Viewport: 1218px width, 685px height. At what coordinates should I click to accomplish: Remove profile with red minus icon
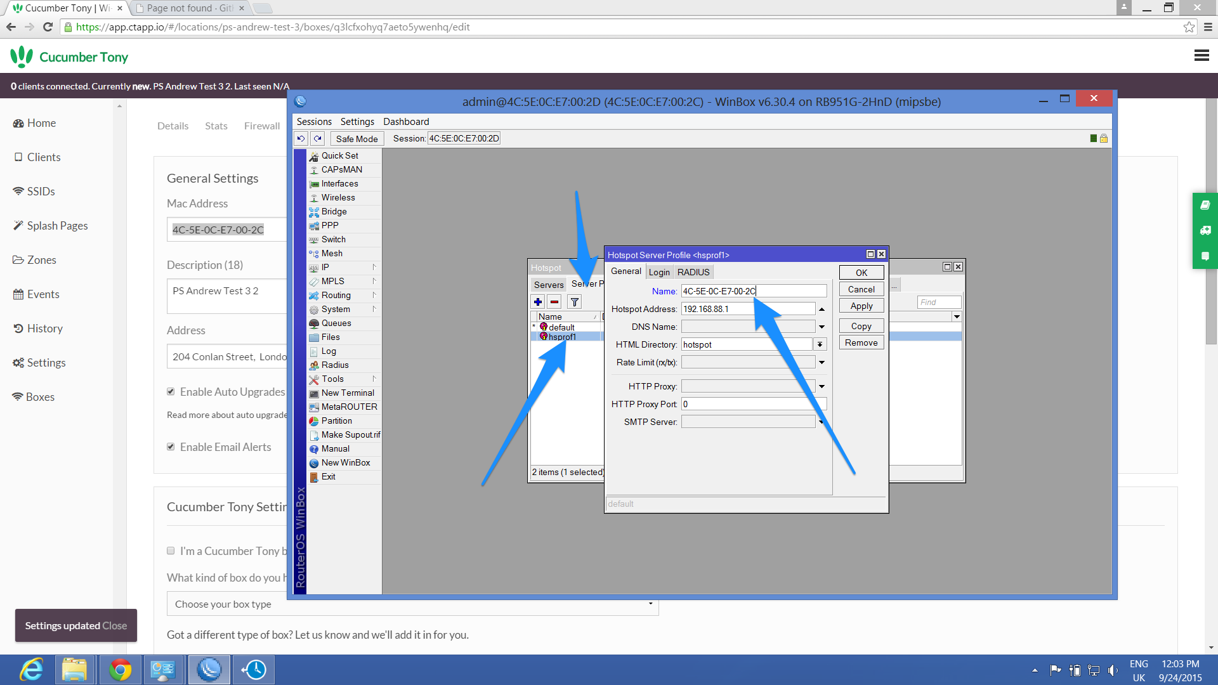coord(554,302)
